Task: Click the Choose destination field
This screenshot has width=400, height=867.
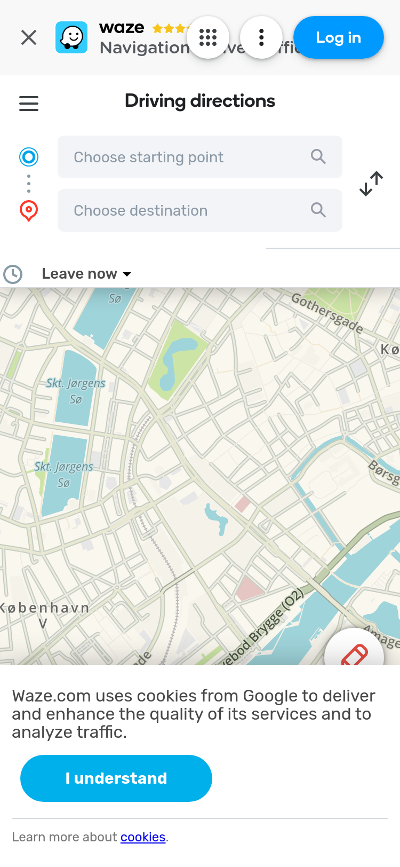Action: (x=200, y=210)
